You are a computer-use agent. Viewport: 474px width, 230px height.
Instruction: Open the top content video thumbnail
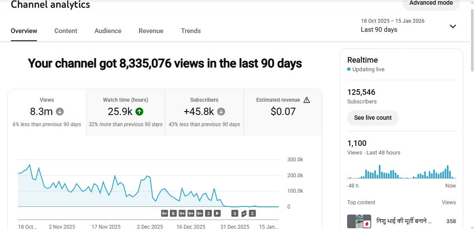click(x=359, y=221)
